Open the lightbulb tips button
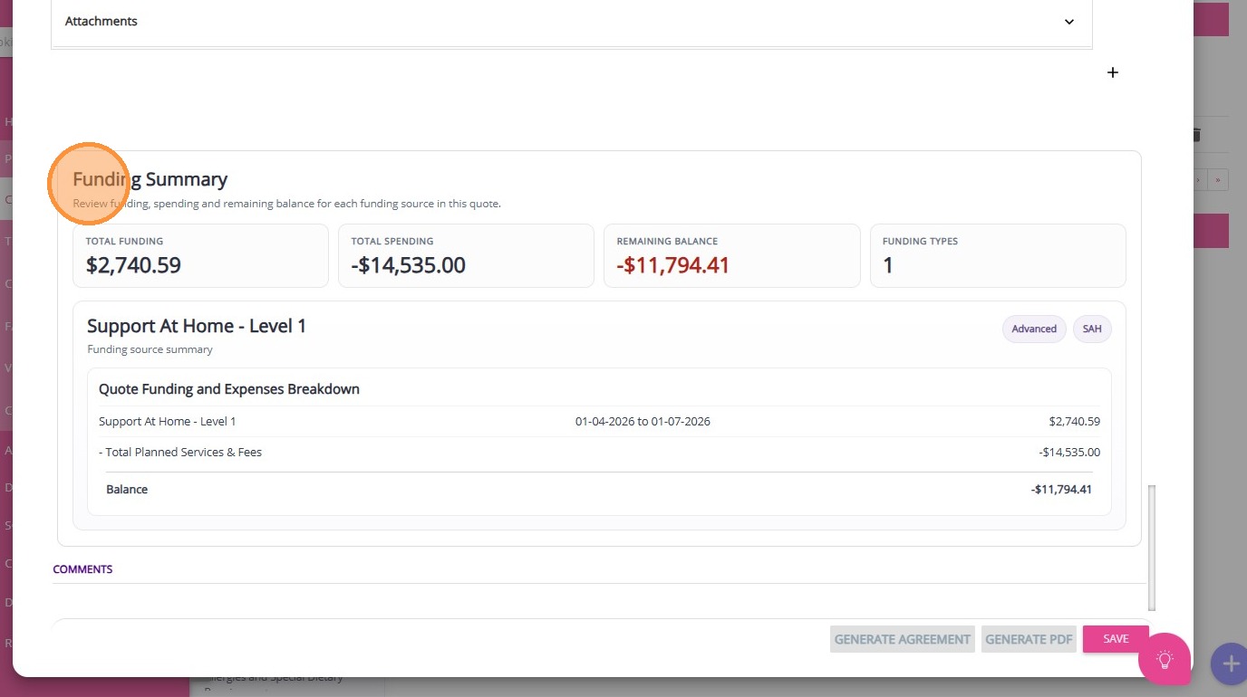 [1165, 659]
